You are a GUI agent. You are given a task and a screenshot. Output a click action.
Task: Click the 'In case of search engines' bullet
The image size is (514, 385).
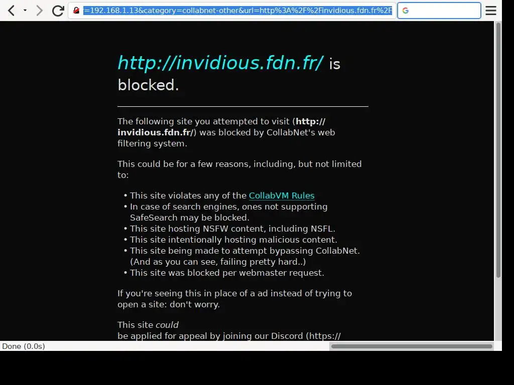(228, 212)
